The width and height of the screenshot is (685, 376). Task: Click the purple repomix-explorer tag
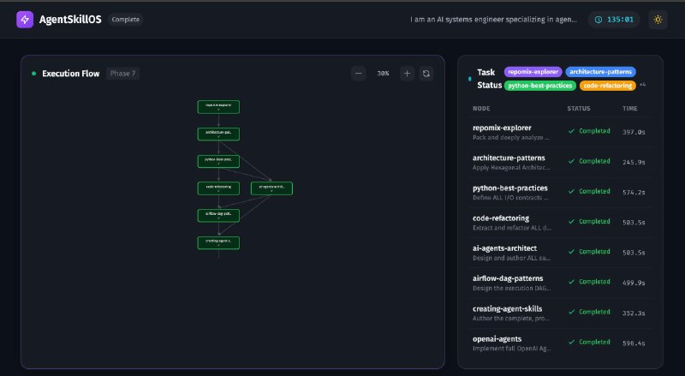(532, 72)
